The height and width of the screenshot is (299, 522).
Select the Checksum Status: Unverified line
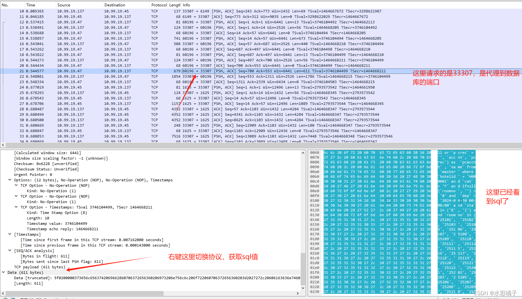(x=46, y=169)
